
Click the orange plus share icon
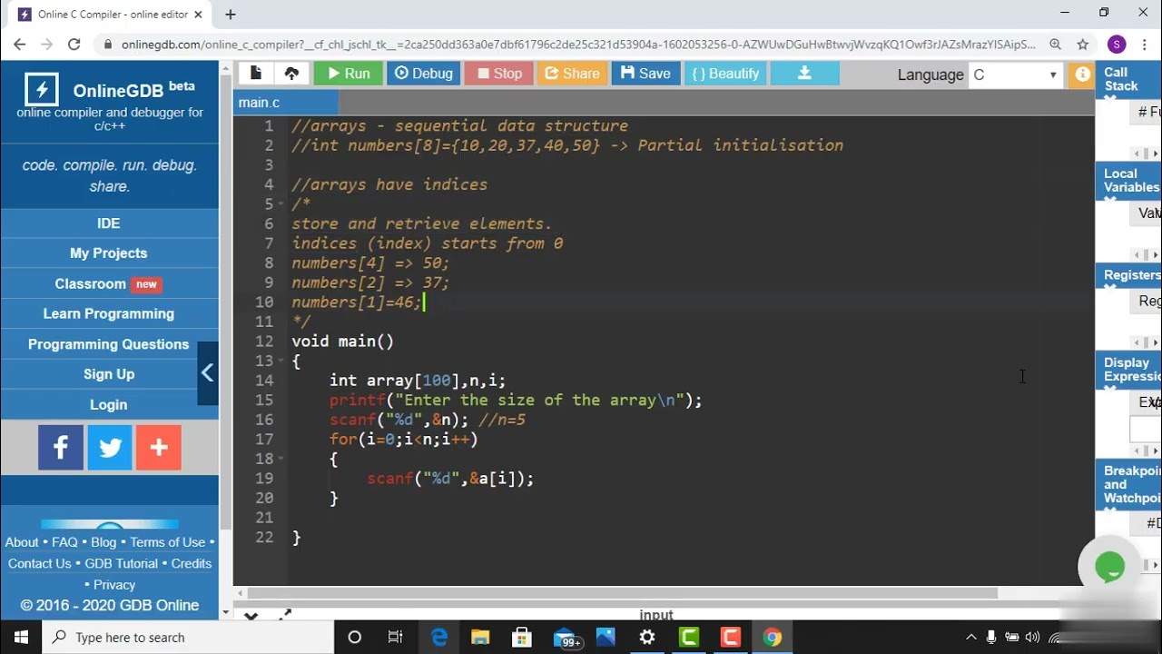tap(159, 447)
